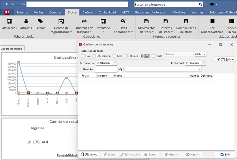Click the Motivo column header
The image size is (237, 160).
pos(151,76)
